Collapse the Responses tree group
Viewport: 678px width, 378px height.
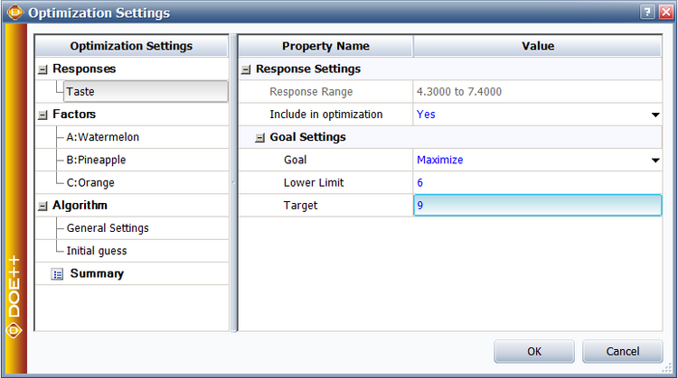tap(42, 69)
